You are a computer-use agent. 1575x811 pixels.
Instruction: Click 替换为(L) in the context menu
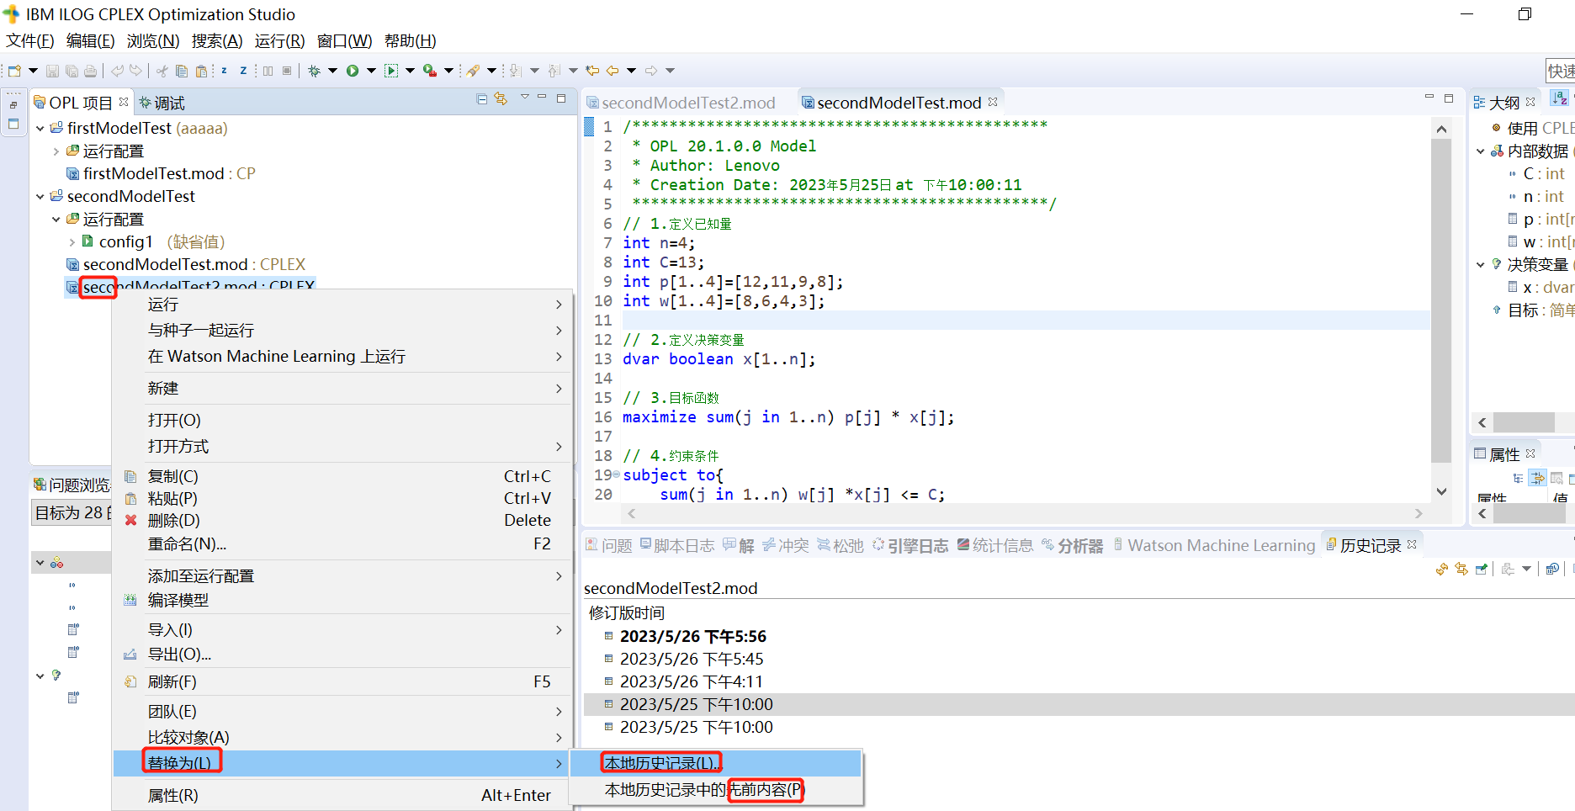click(x=342, y=763)
